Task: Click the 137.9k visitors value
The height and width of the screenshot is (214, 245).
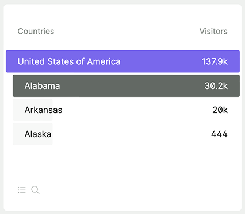Action: 215,61
